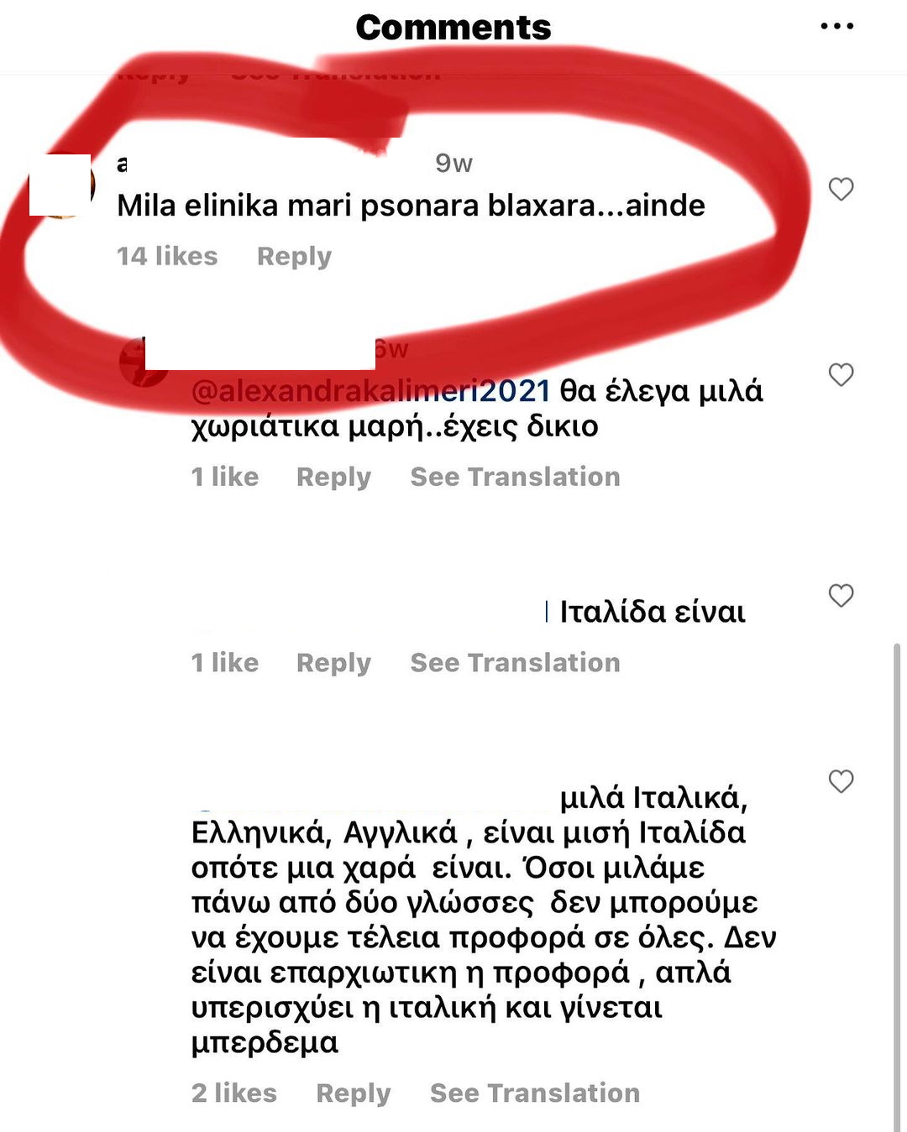Open avatar of the 9w commenter
This screenshot has height=1132, width=907.
click(x=60, y=185)
